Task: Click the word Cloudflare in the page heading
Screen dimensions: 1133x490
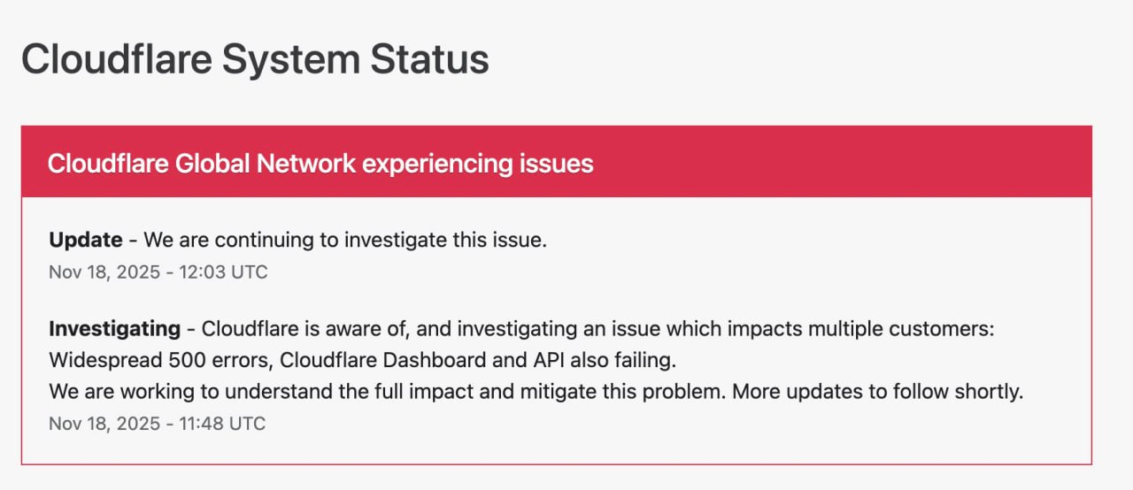Action: point(113,60)
